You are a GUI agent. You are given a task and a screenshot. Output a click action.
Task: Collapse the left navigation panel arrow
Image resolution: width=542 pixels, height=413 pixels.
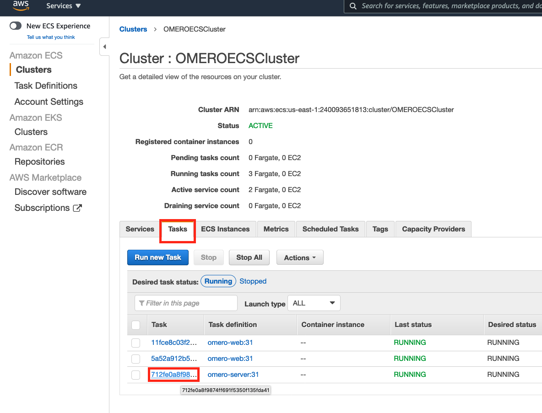(104, 47)
